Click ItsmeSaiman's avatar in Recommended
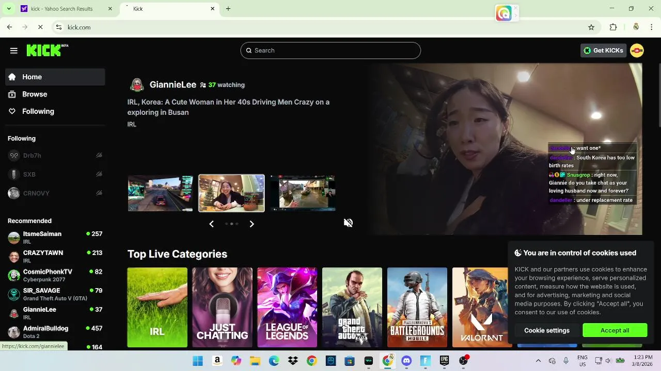 14,238
